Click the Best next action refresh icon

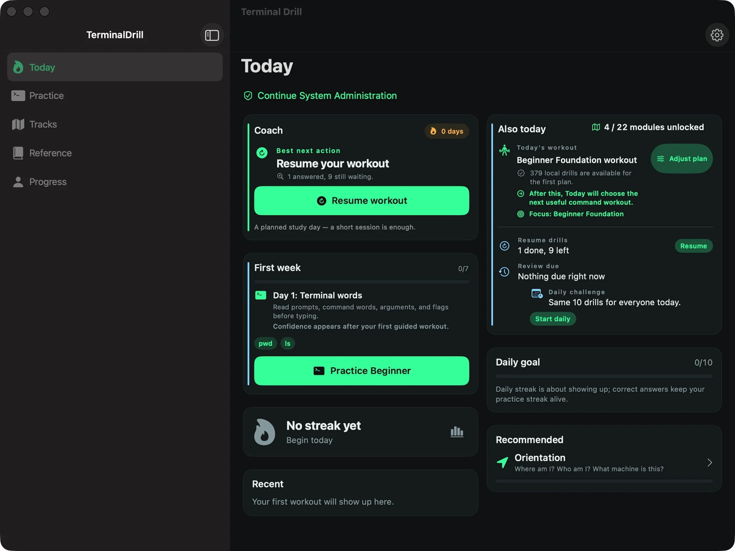262,153
